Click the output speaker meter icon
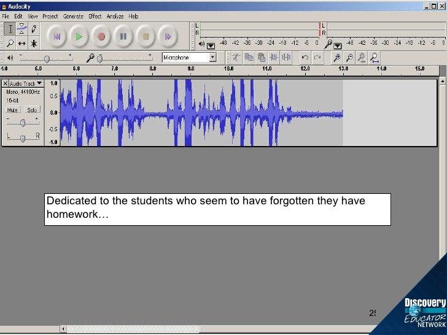The width and height of the screenshot is (447, 335). [x=201, y=44]
